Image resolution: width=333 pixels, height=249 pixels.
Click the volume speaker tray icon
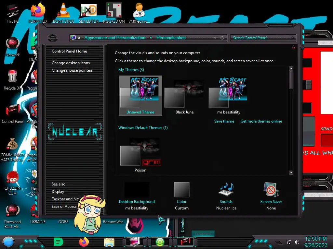click(297, 242)
